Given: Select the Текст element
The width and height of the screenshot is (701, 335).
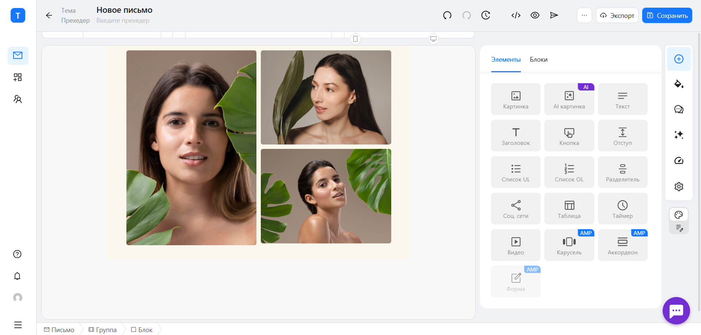Looking at the screenshot, I should tap(622, 99).
